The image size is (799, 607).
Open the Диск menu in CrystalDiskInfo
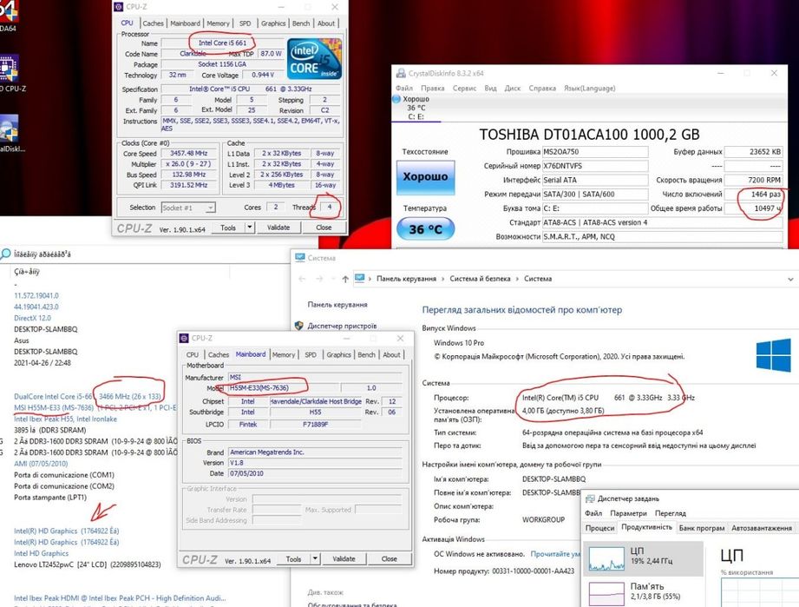(513, 88)
